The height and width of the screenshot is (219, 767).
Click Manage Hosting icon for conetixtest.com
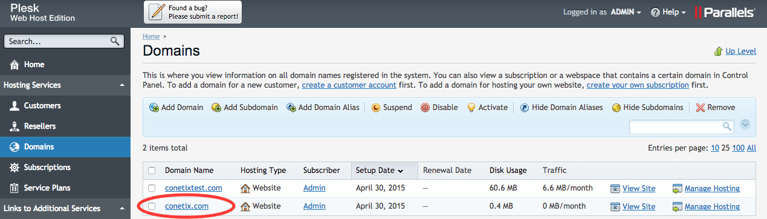tap(678, 189)
